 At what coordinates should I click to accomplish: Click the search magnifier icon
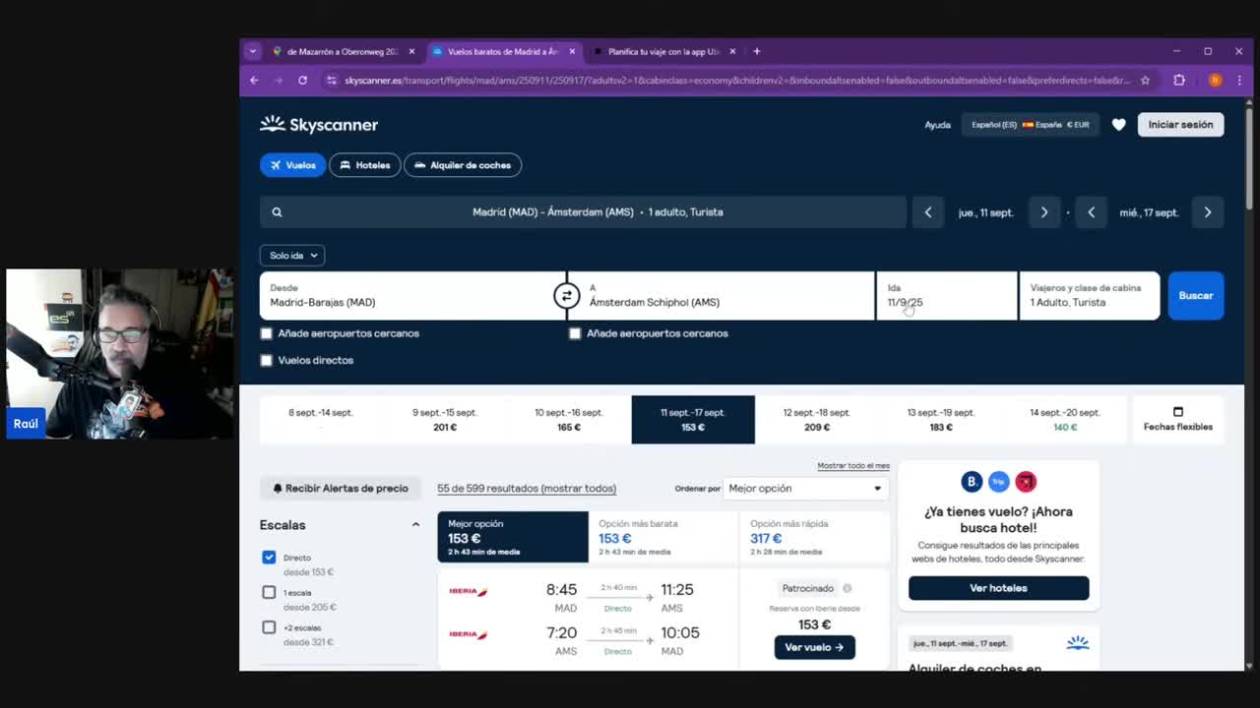[x=277, y=212]
